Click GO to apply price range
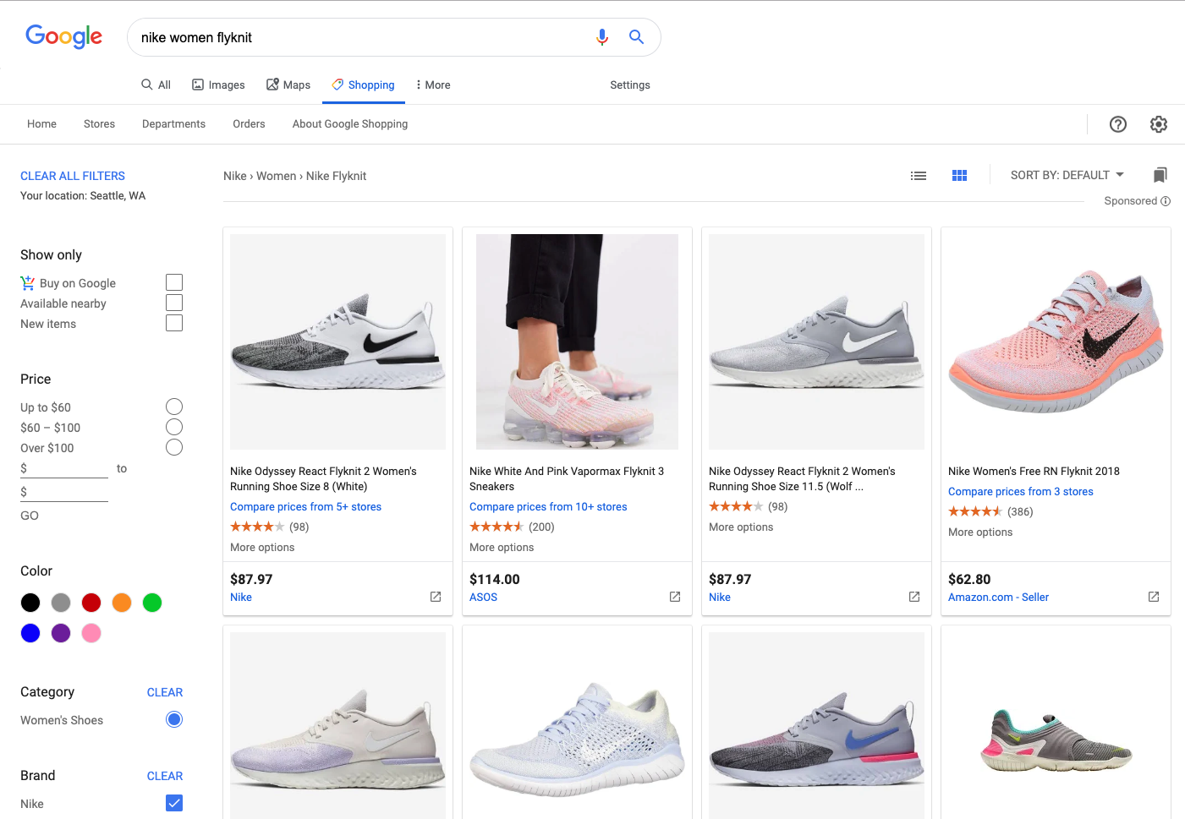1185x819 pixels. (30, 516)
